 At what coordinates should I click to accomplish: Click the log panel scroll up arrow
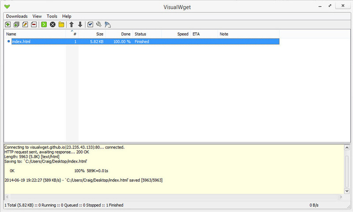(347, 148)
